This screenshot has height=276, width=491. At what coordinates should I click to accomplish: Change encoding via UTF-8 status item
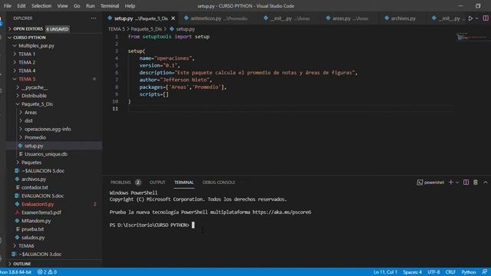(x=433, y=272)
